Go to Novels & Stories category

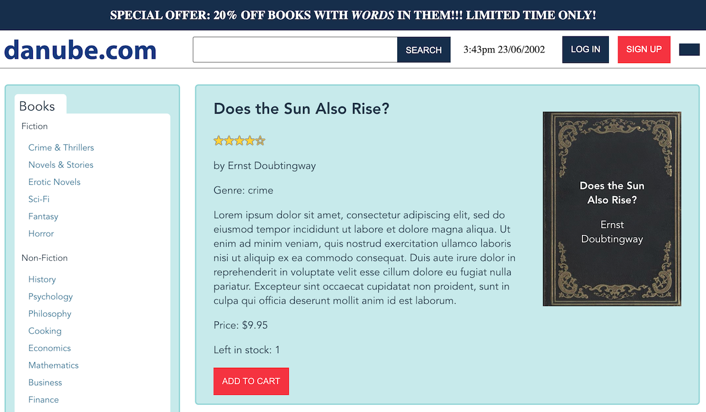[x=61, y=165]
